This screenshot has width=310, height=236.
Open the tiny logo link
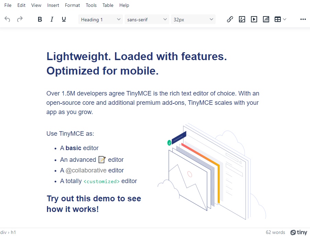(x=299, y=232)
